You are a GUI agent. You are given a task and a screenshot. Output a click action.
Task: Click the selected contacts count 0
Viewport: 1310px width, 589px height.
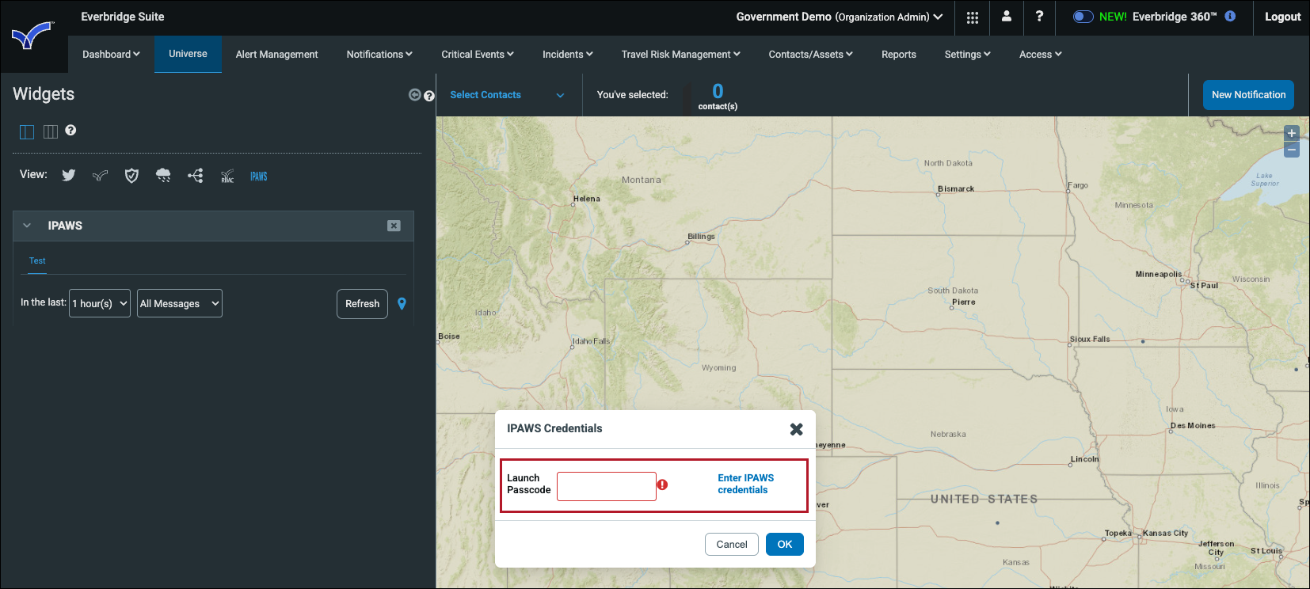click(x=718, y=91)
